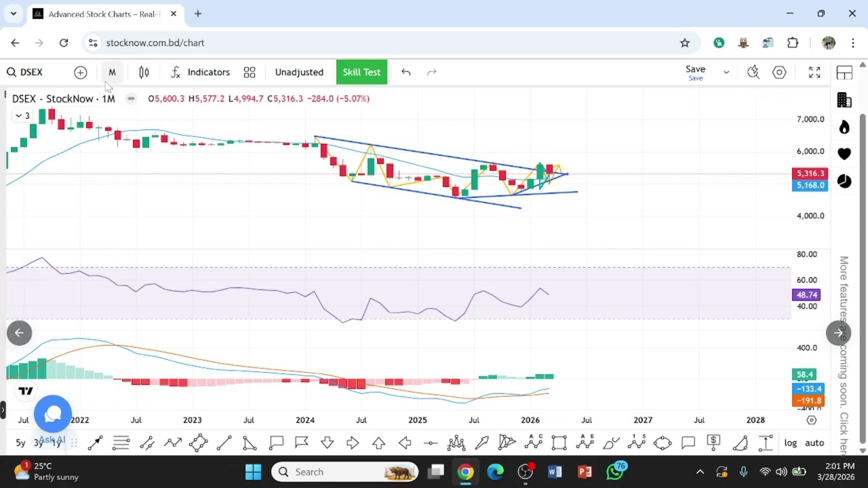Select flag mark tool

coord(302,443)
